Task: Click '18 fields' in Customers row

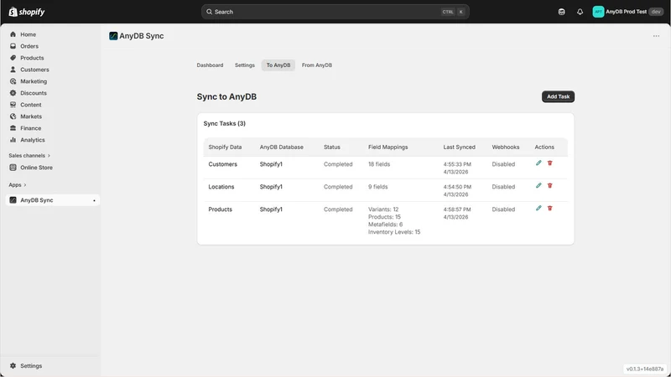Action: [379, 164]
